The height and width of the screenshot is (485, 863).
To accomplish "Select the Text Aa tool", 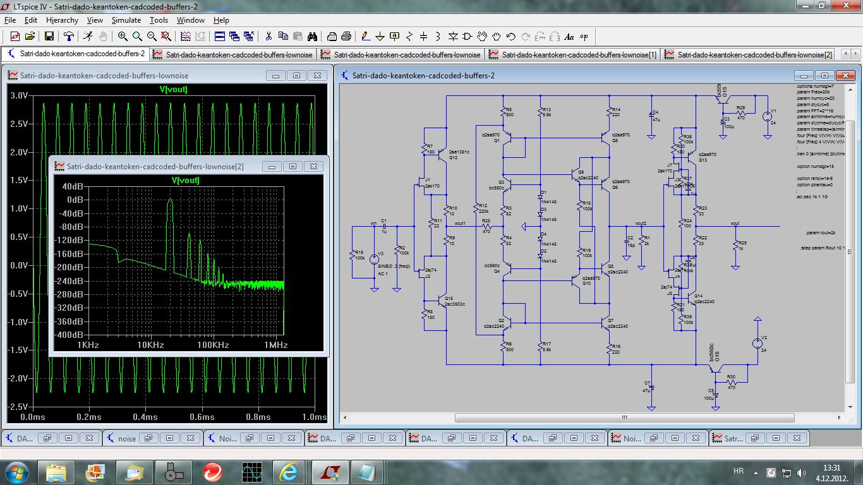I will [569, 36].
